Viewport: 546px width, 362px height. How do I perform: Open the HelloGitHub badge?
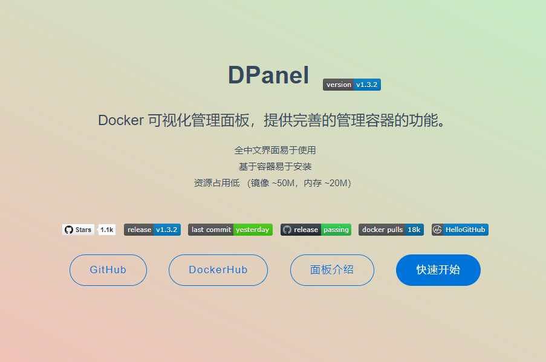click(460, 230)
